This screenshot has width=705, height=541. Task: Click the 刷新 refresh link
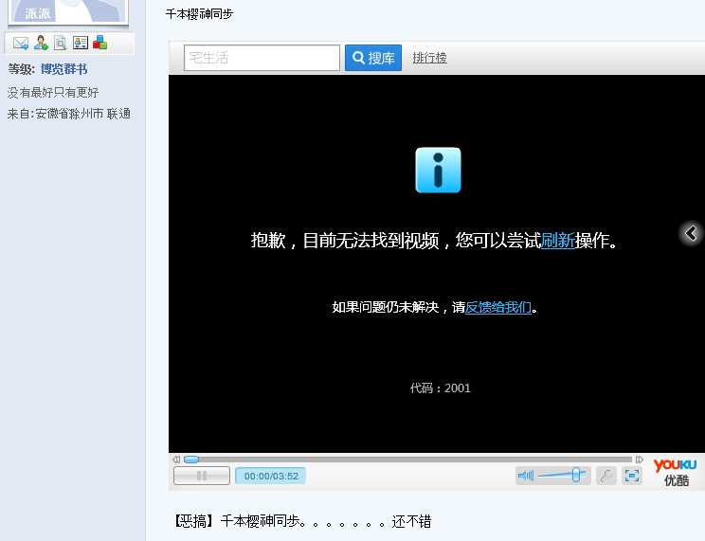[x=557, y=241]
